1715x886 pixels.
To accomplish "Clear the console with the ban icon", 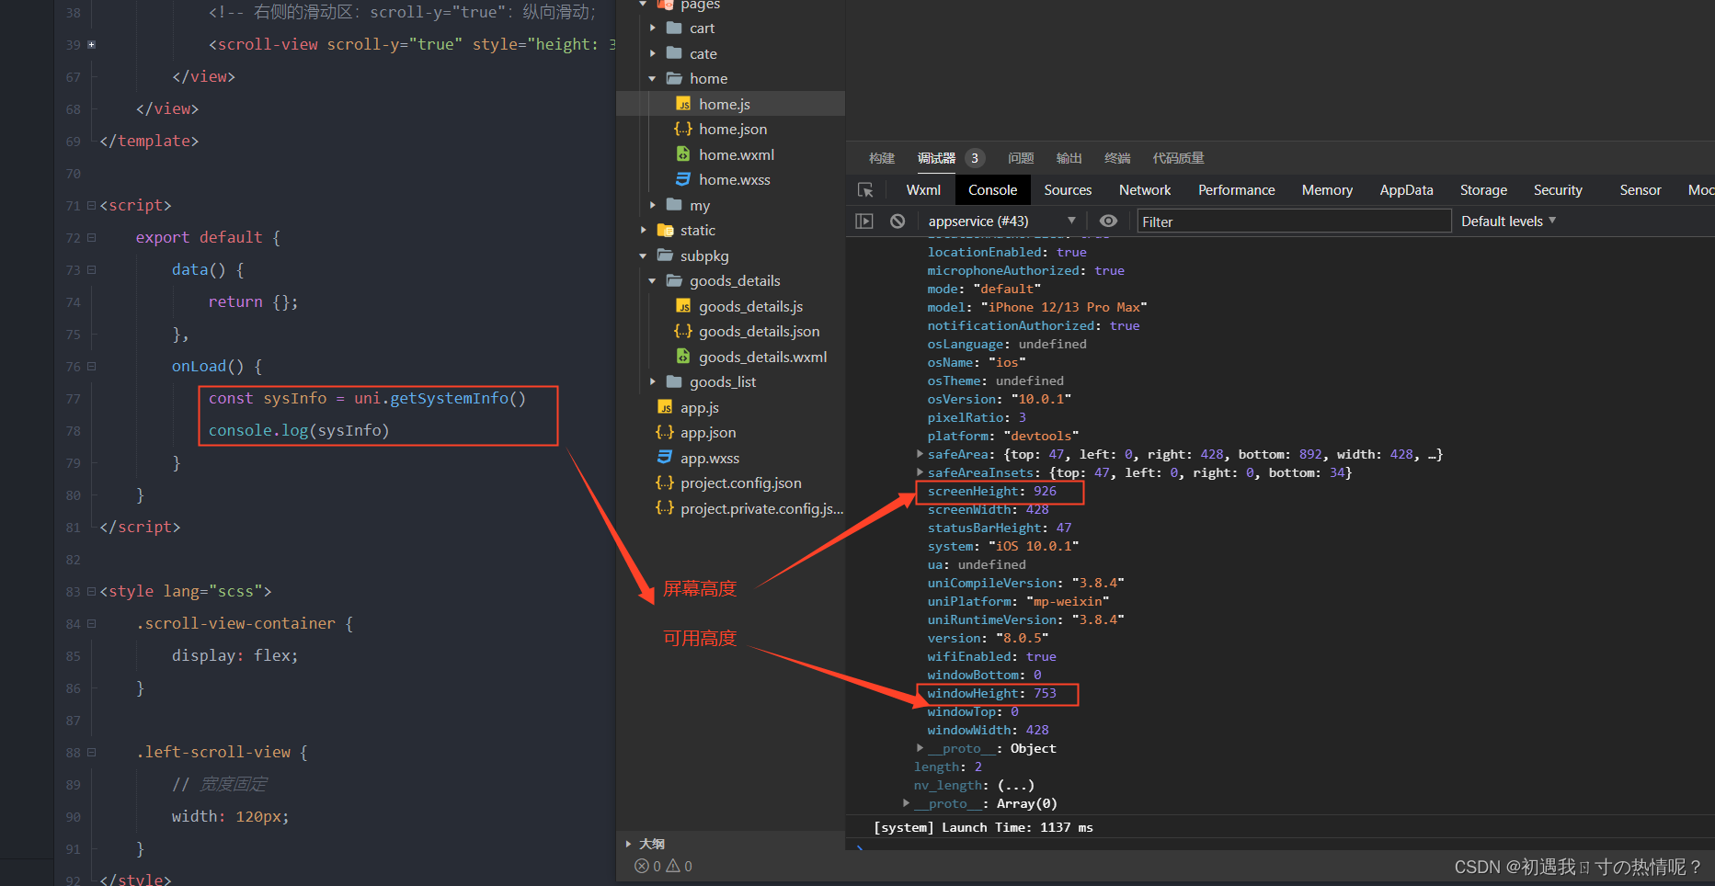I will [898, 221].
